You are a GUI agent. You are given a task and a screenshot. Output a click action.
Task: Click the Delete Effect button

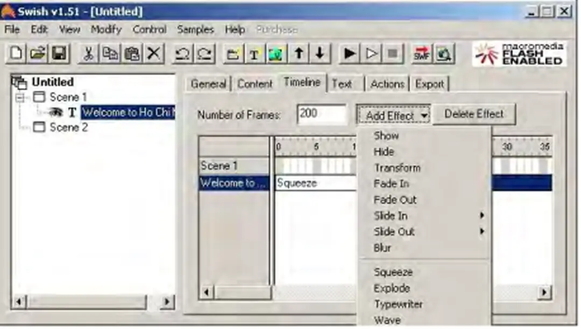473,114
